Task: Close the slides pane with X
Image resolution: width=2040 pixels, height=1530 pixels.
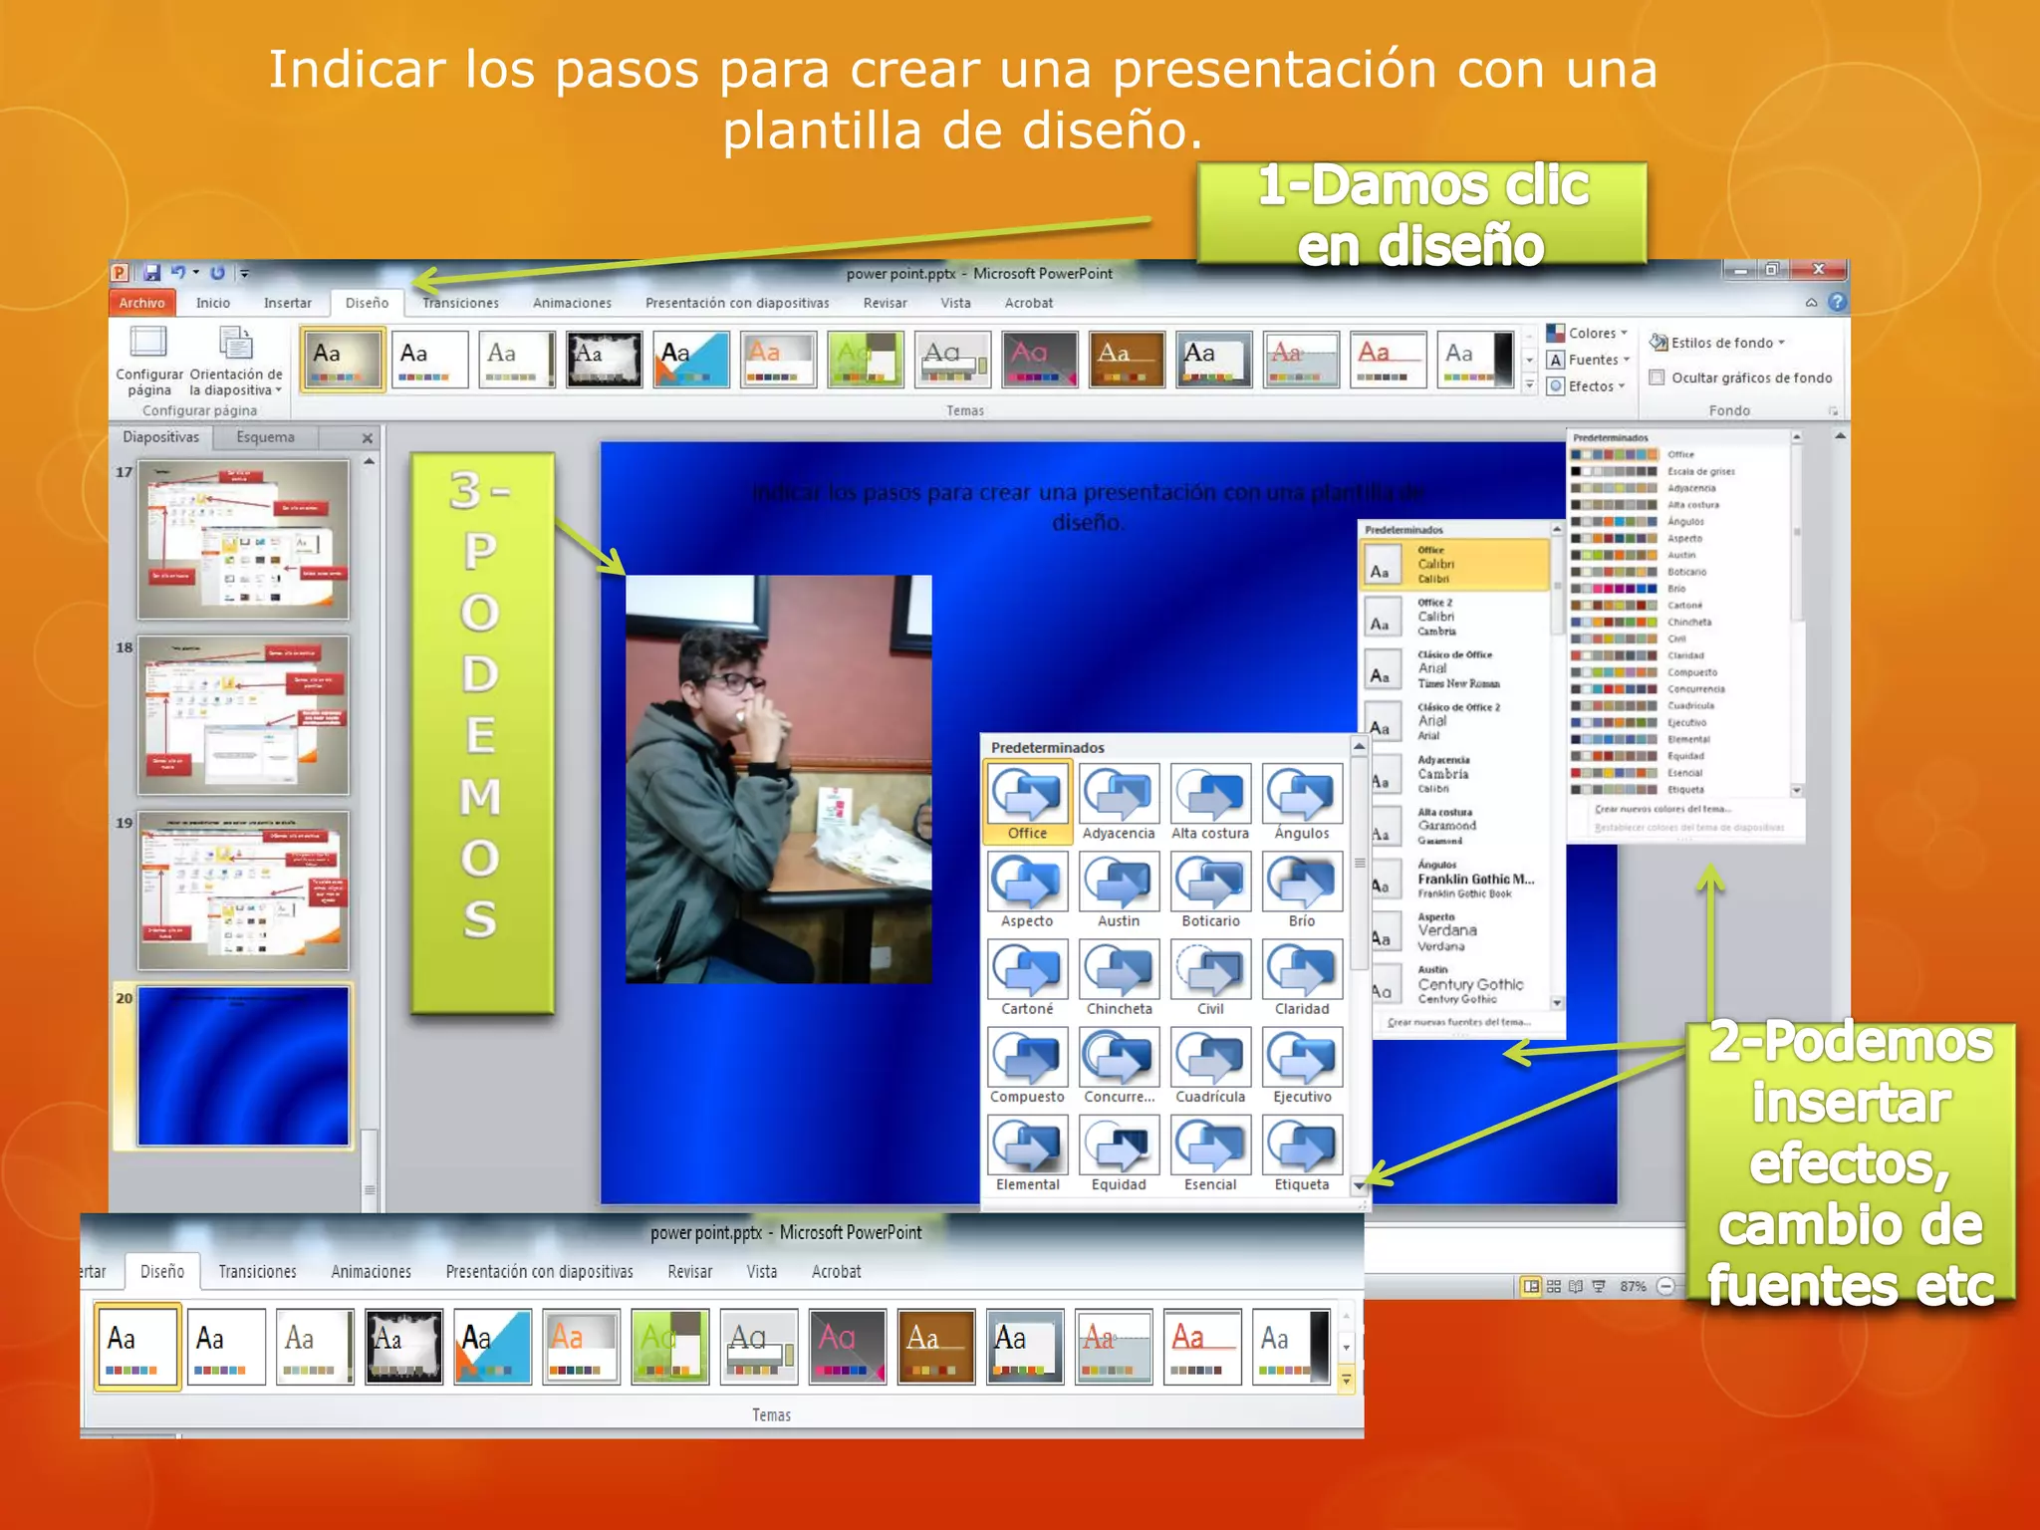Action: (x=368, y=437)
